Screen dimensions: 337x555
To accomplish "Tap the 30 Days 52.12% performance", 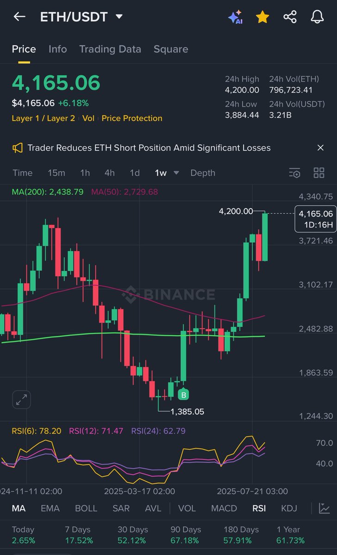I will point(132,535).
